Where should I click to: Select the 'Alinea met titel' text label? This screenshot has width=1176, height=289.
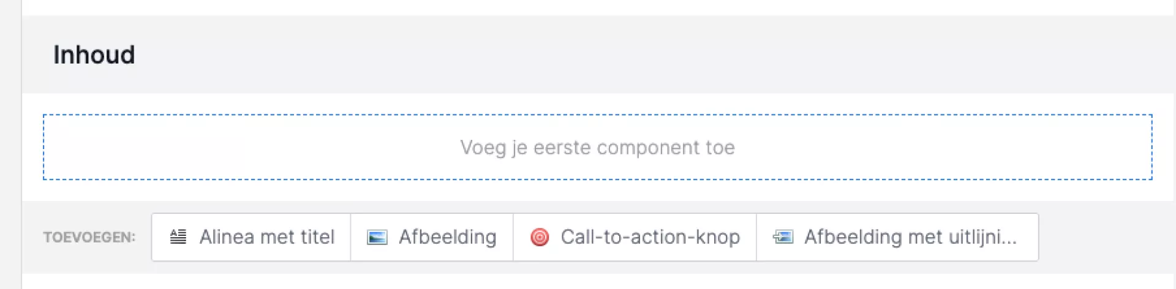pos(267,237)
